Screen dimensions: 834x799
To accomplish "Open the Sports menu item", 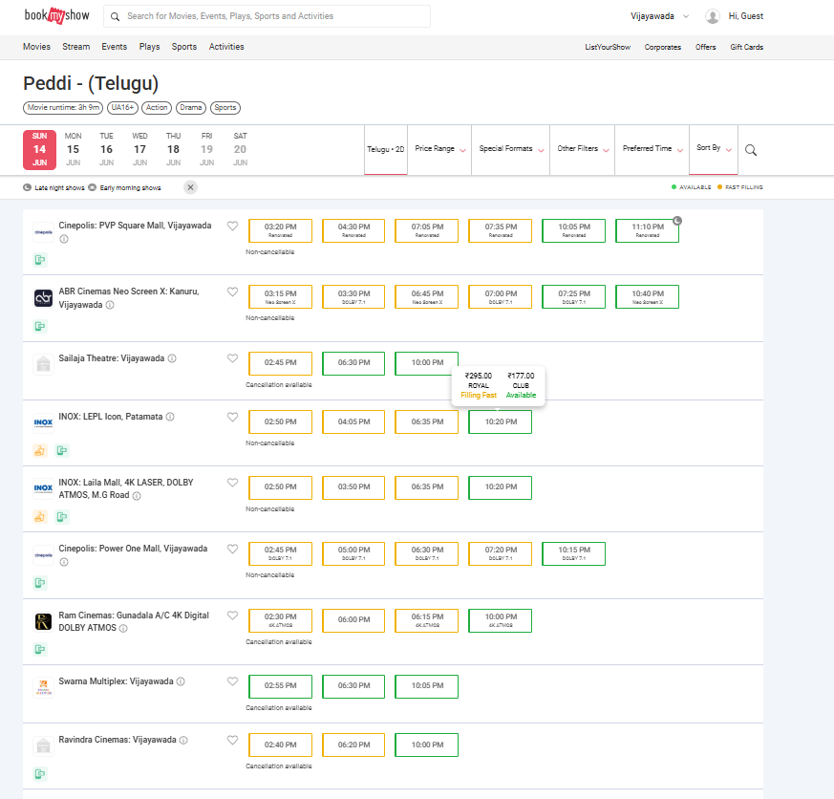I will [x=184, y=47].
